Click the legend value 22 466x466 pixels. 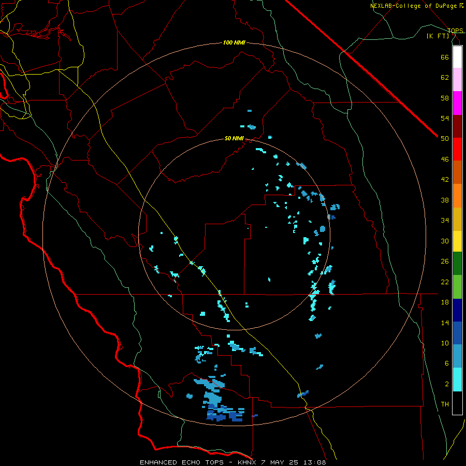[445, 282]
